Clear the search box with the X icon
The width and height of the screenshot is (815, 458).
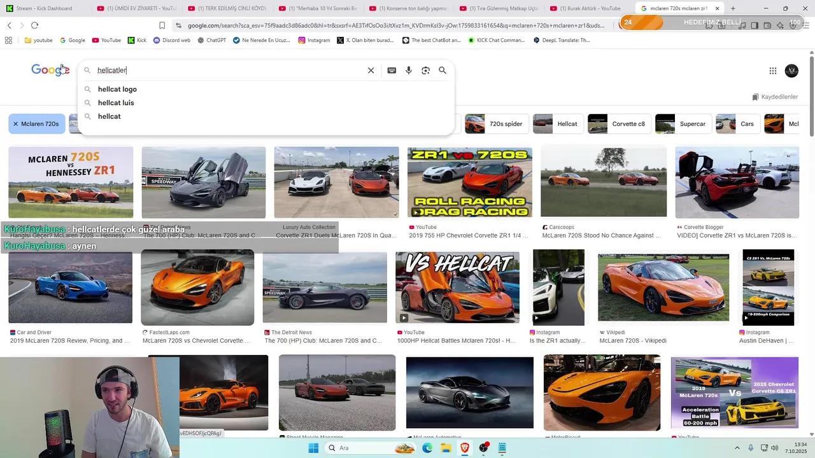[x=371, y=71]
